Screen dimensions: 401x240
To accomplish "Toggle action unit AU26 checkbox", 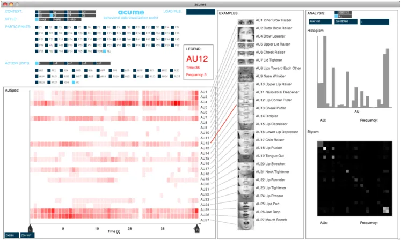I will coord(37,82).
